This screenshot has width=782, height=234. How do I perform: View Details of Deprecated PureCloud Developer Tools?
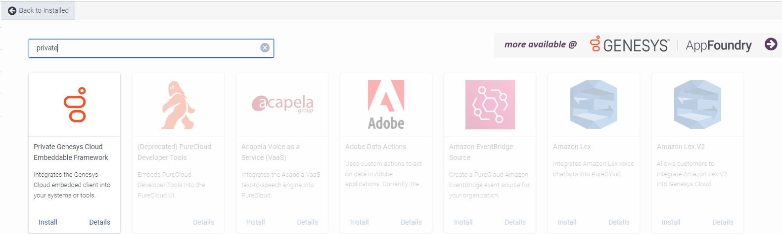203,222
